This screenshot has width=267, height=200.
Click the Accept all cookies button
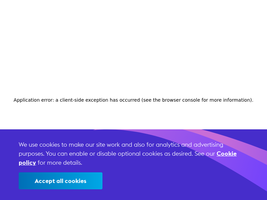click(x=60, y=181)
